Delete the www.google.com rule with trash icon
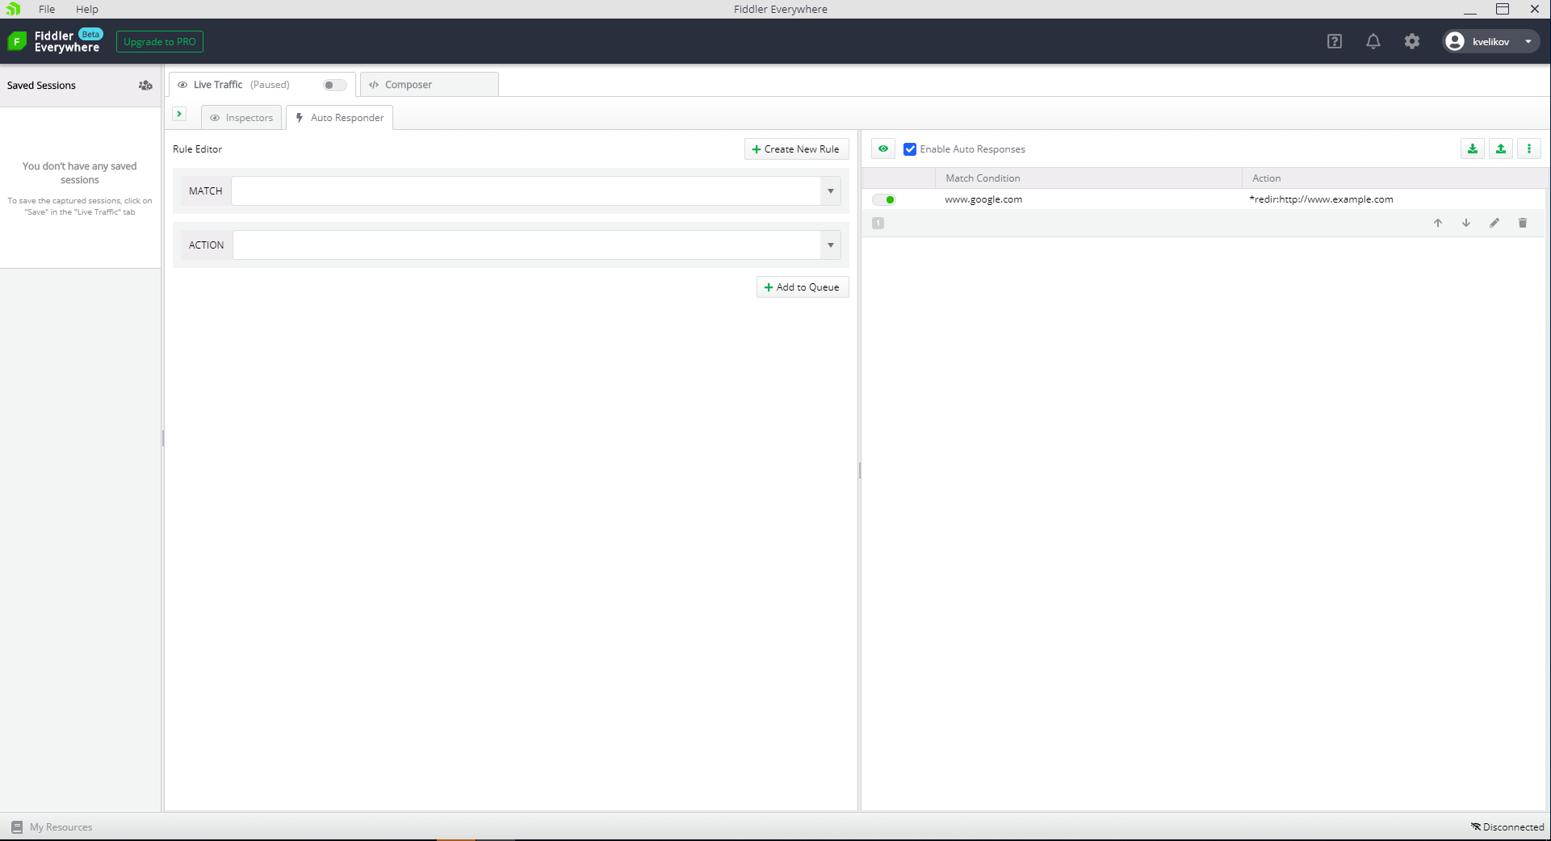The width and height of the screenshot is (1551, 841). pos(1522,223)
